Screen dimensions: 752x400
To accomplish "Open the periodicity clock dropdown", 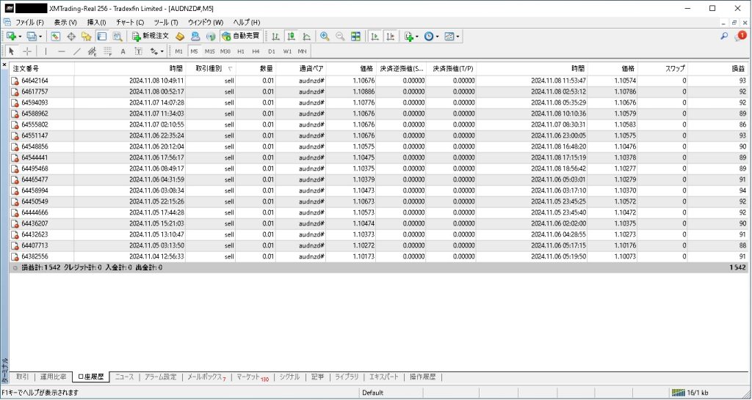I will 438,36.
